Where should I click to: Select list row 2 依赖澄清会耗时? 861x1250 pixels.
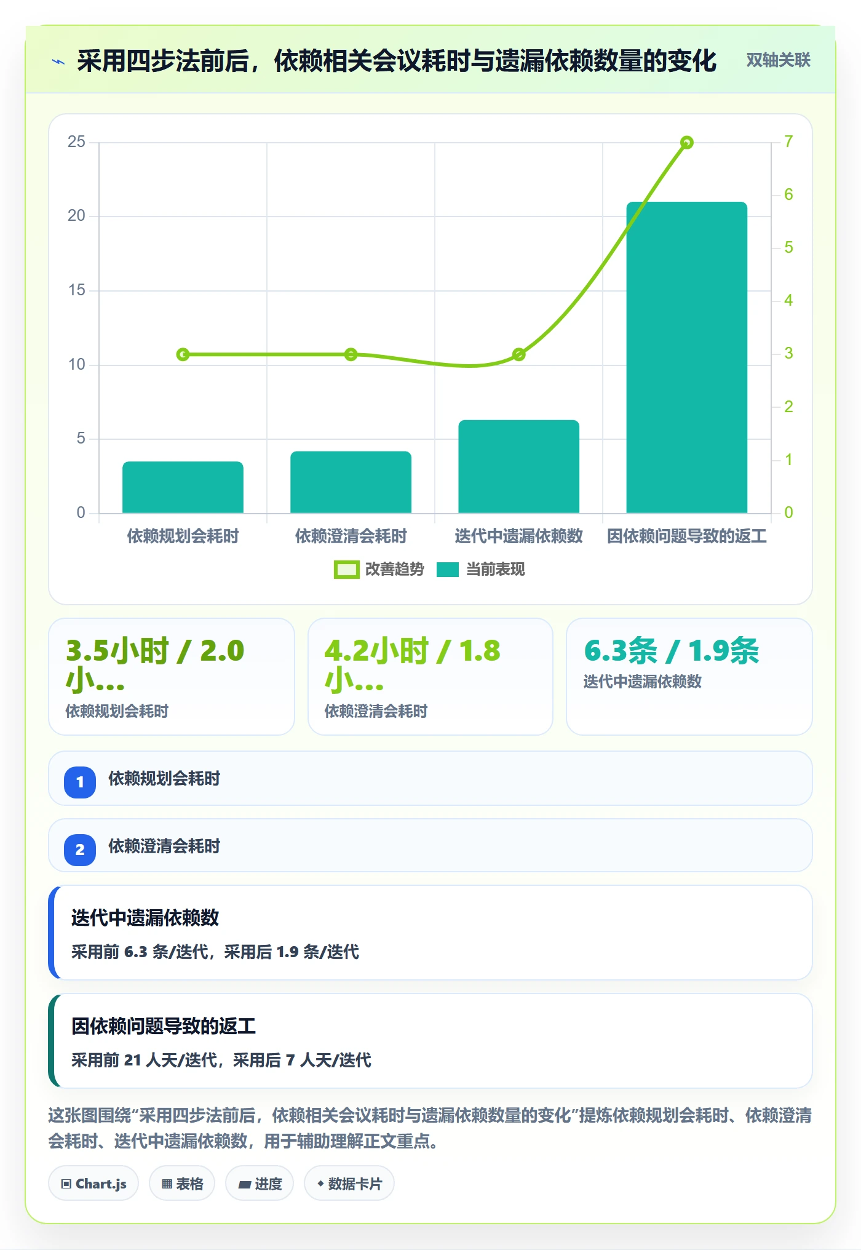(x=430, y=846)
